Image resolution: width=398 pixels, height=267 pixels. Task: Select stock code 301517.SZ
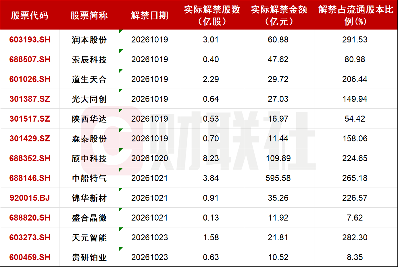point(30,119)
